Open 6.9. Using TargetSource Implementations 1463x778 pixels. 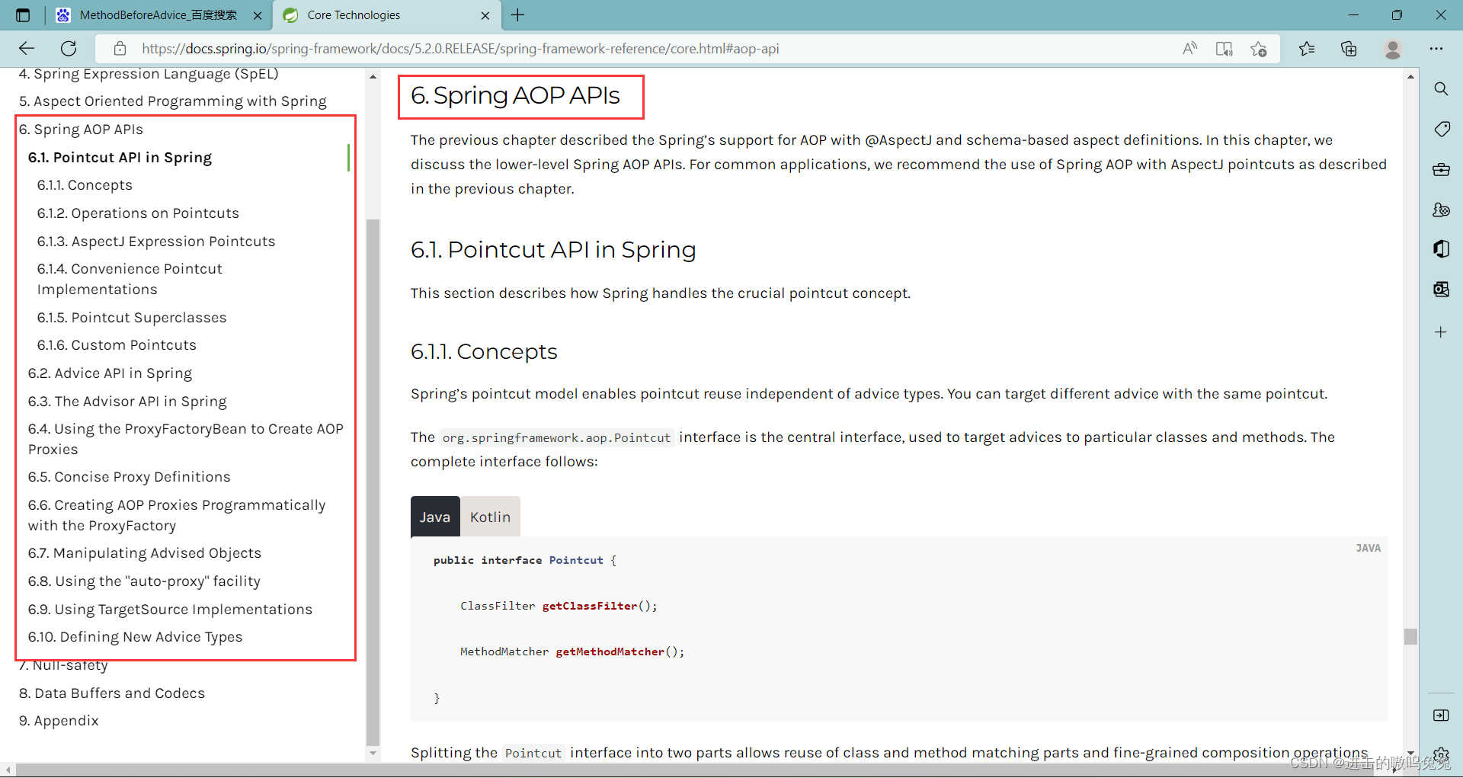(x=170, y=610)
